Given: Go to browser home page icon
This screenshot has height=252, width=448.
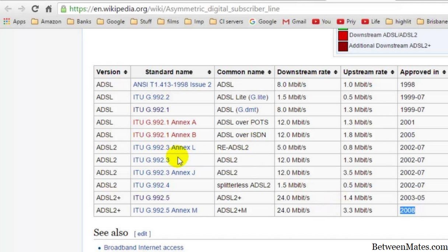Looking at the screenshot, I should coord(48,9).
